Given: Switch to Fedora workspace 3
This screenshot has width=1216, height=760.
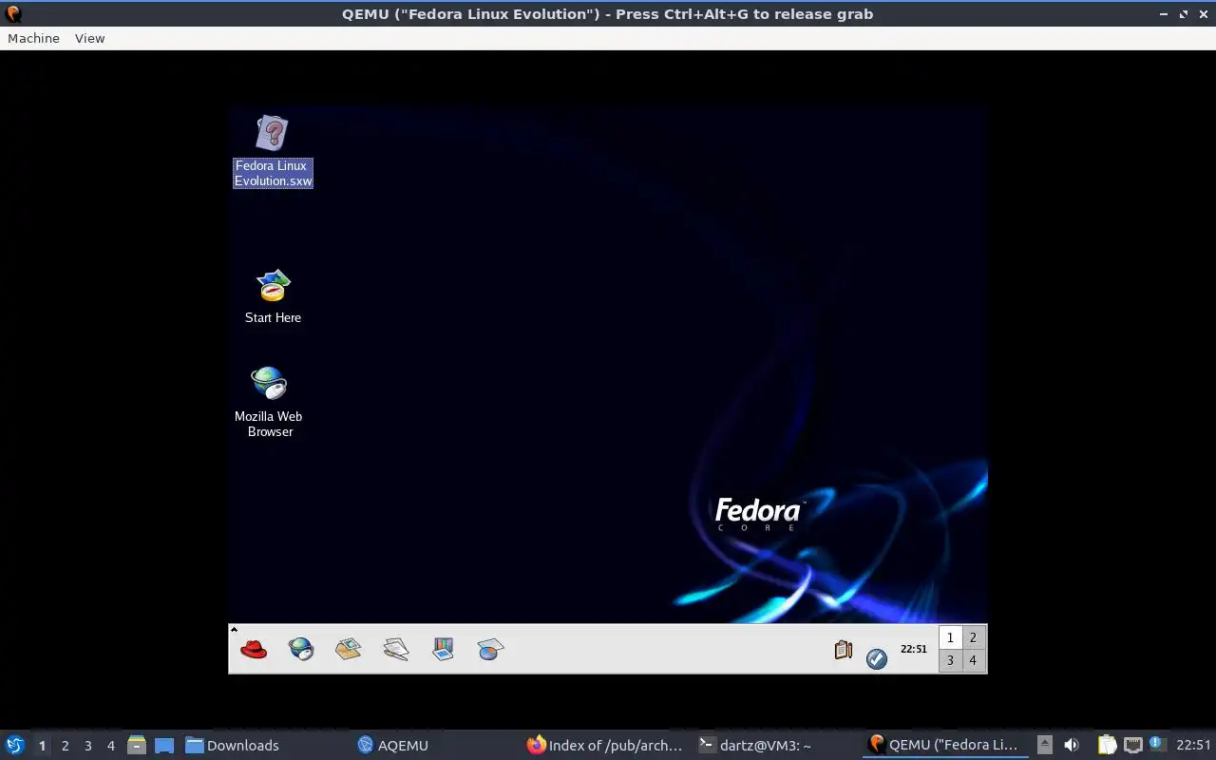Looking at the screenshot, I should tap(950, 660).
